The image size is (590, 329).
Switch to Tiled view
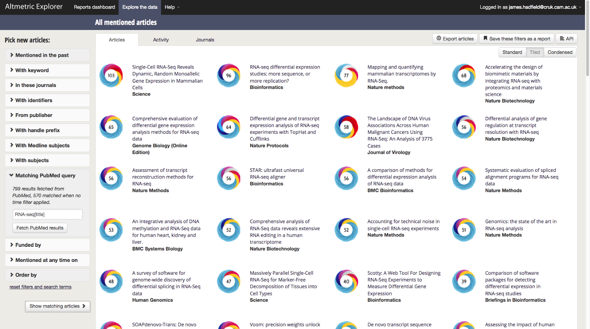535,52
